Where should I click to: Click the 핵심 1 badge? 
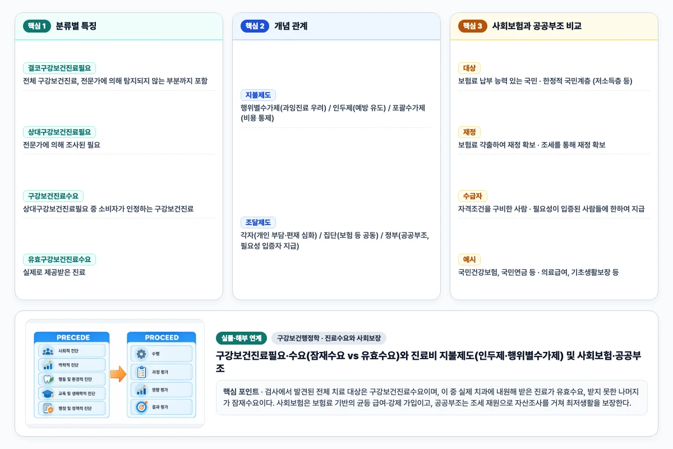click(x=38, y=26)
